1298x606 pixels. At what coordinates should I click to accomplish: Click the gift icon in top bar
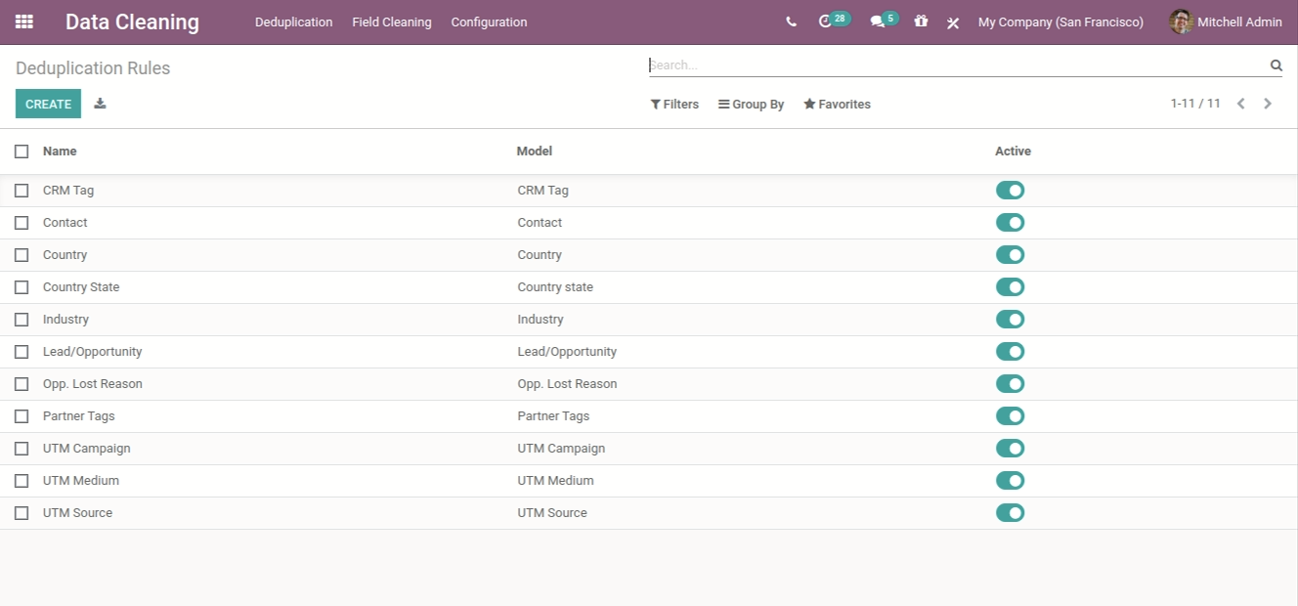pyautogui.click(x=921, y=22)
